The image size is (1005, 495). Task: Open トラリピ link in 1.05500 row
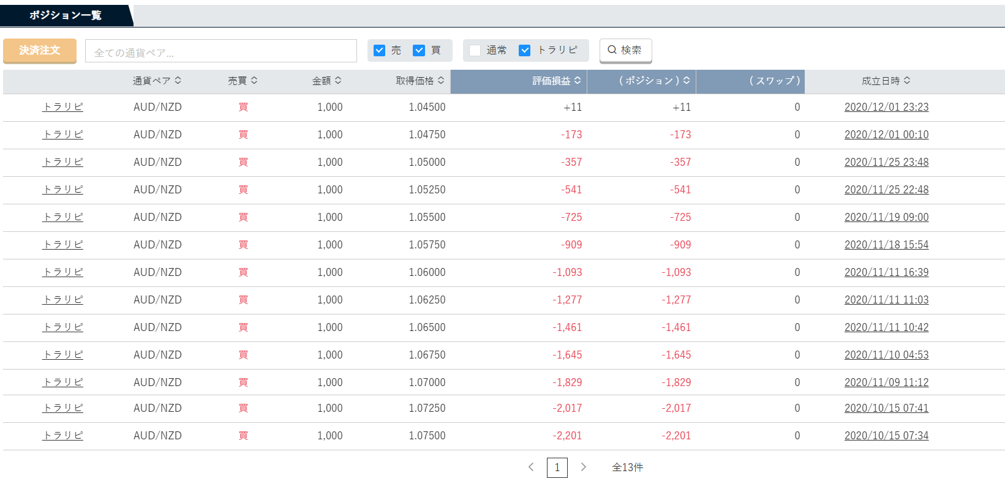(63, 217)
